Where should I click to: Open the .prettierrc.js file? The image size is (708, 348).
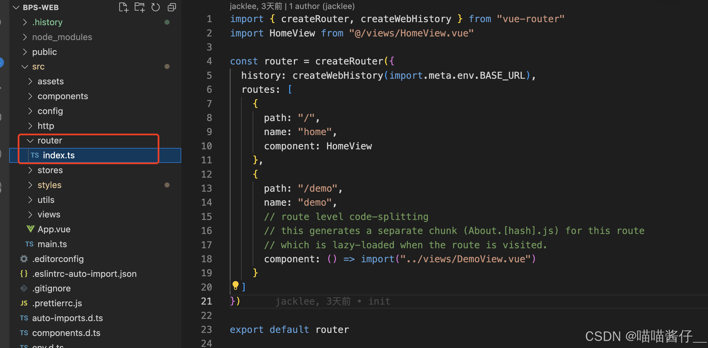(x=57, y=303)
